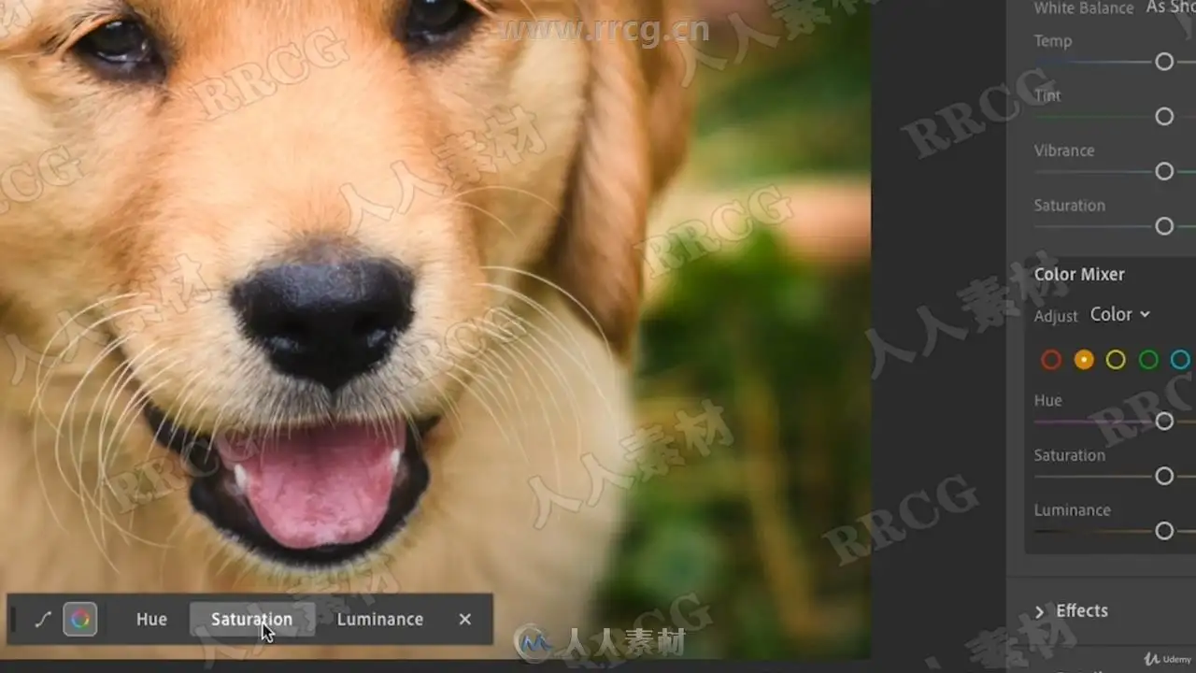Screen dimensions: 1196x673
Task: Open the Adjust Color dropdown
Action: (1120, 315)
